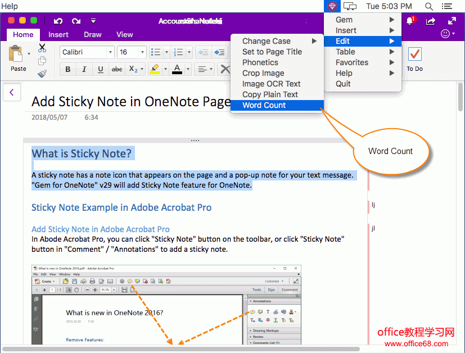Click the Share icon
Screen dimensions: 465x353
click(x=430, y=21)
